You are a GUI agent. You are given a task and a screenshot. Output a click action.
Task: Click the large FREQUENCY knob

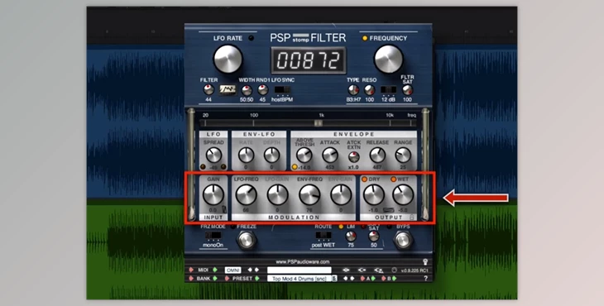pyautogui.click(x=389, y=59)
